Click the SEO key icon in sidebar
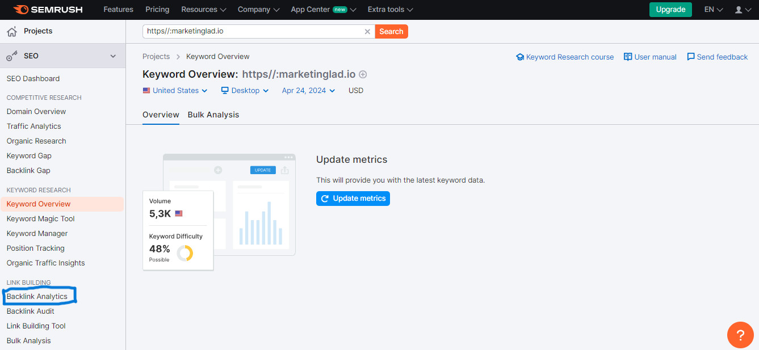The image size is (759, 350). click(11, 56)
